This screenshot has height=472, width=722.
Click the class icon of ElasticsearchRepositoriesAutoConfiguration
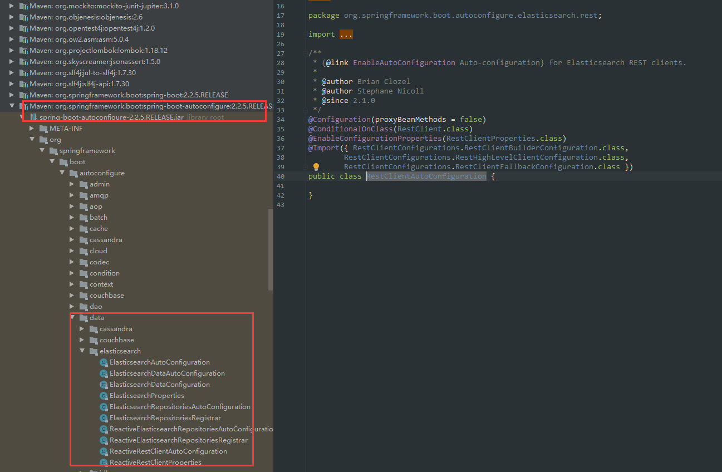coord(104,407)
